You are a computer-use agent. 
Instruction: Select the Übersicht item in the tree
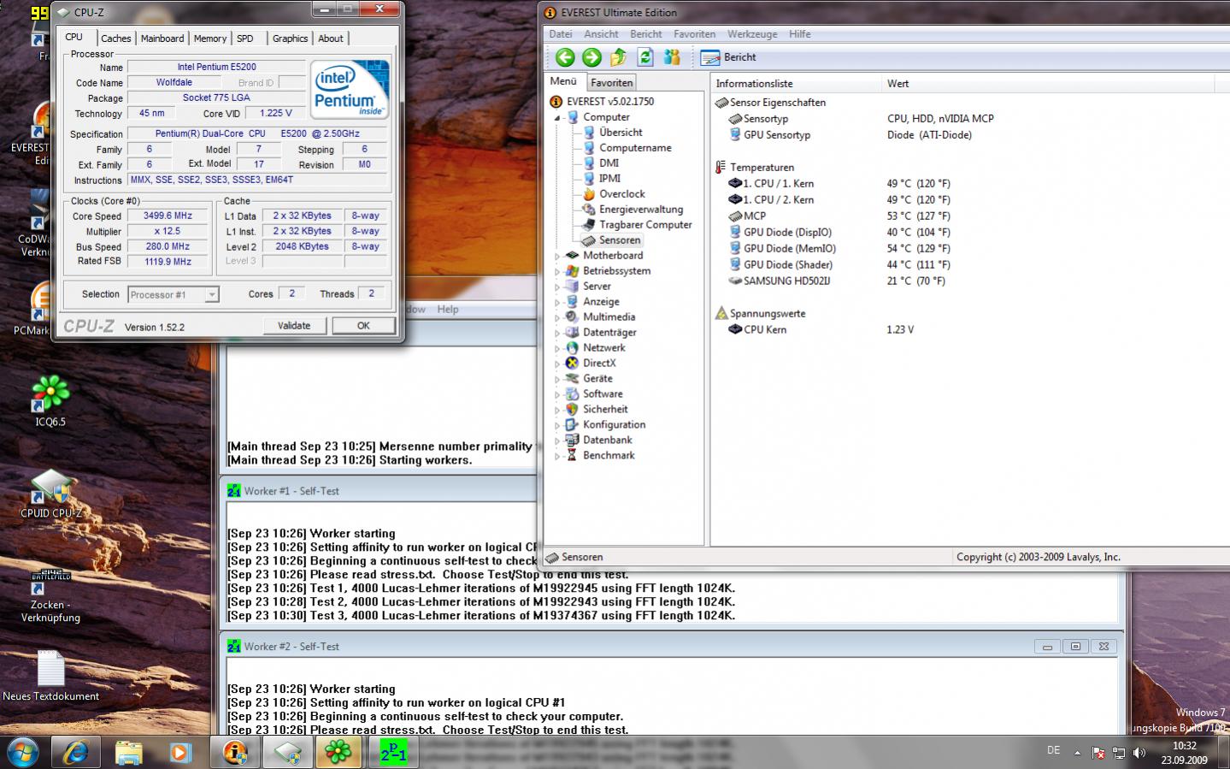point(621,133)
